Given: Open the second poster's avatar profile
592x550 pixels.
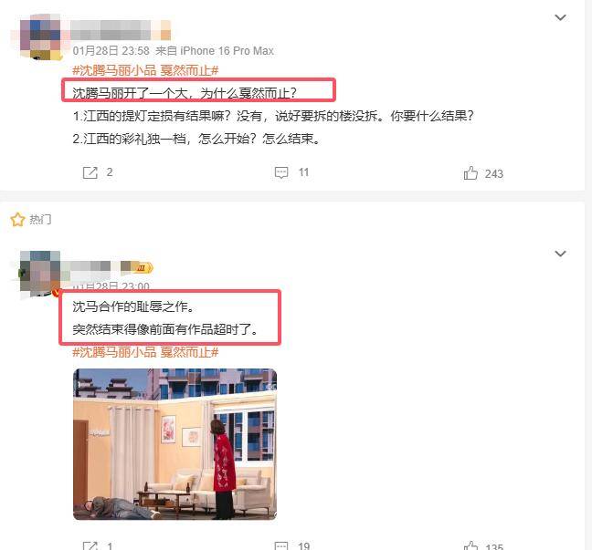Looking at the screenshot, I should [x=40, y=274].
